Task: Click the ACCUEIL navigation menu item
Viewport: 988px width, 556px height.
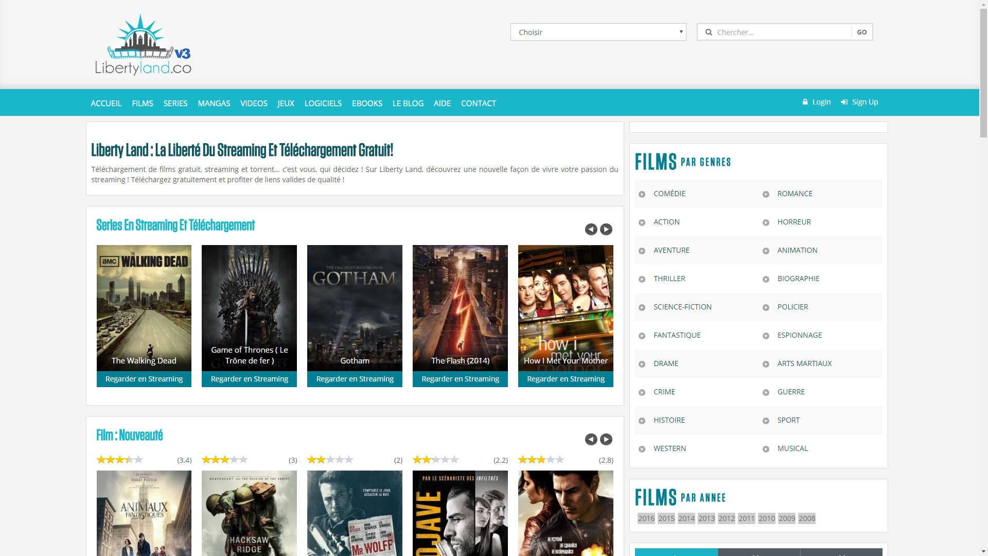Action: (106, 102)
